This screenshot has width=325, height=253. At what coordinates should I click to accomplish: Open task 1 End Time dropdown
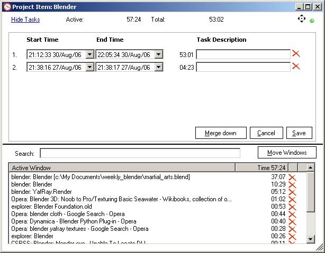[159, 54]
